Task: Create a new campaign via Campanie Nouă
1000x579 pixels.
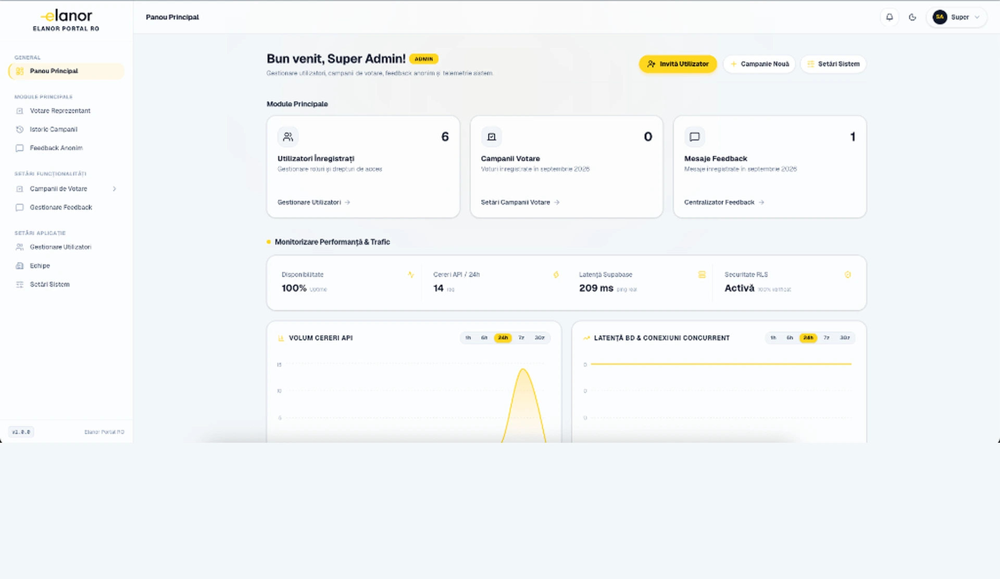Action: click(759, 64)
